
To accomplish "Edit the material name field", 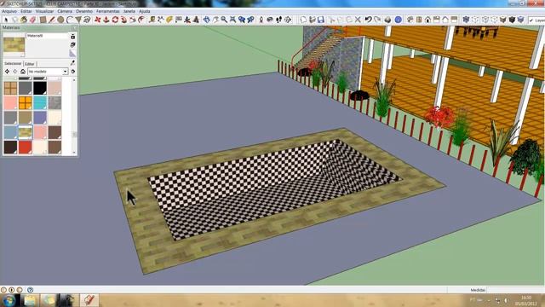I will 48,36.
